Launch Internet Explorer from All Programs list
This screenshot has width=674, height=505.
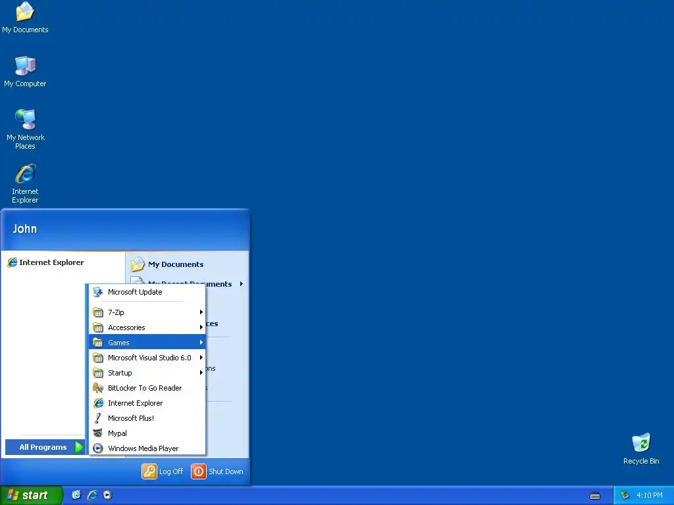pos(147,403)
